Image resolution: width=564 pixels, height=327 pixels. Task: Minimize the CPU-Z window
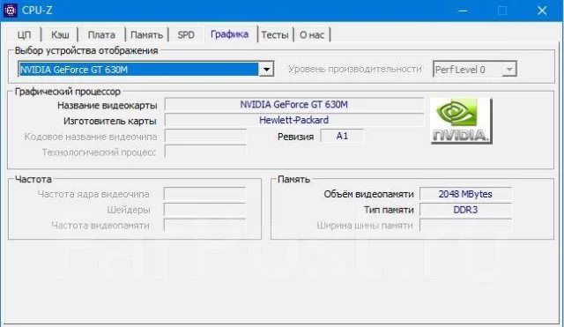click(x=463, y=11)
